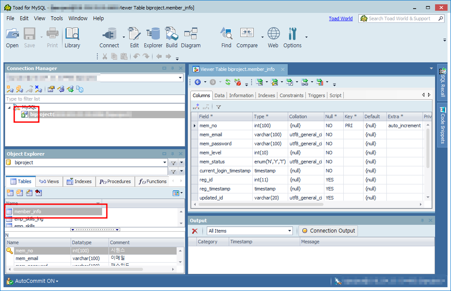This screenshot has height=291, width=451.
Task: Open the Tools menu
Action: click(57, 18)
